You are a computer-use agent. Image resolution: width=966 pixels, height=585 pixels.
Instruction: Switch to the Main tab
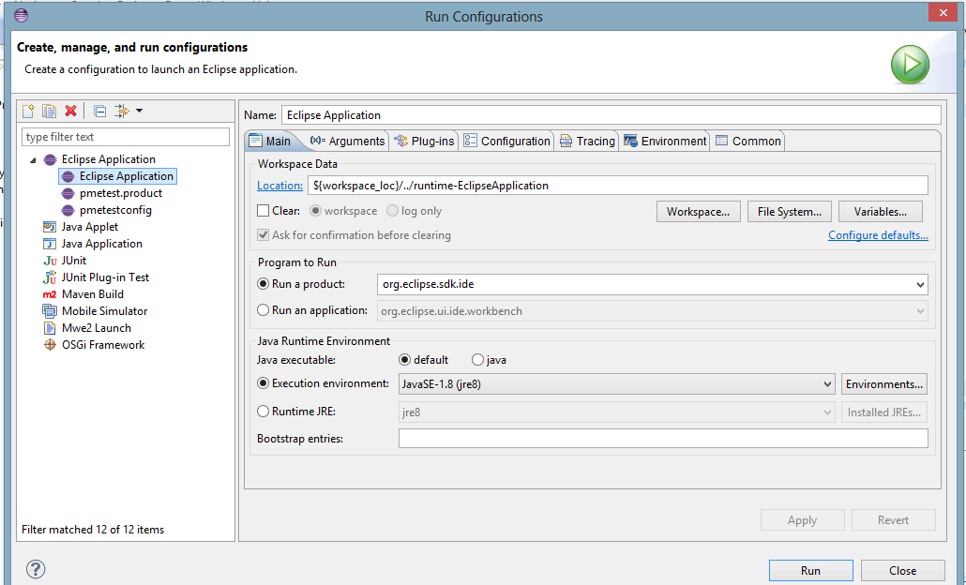click(x=270, y=141)
